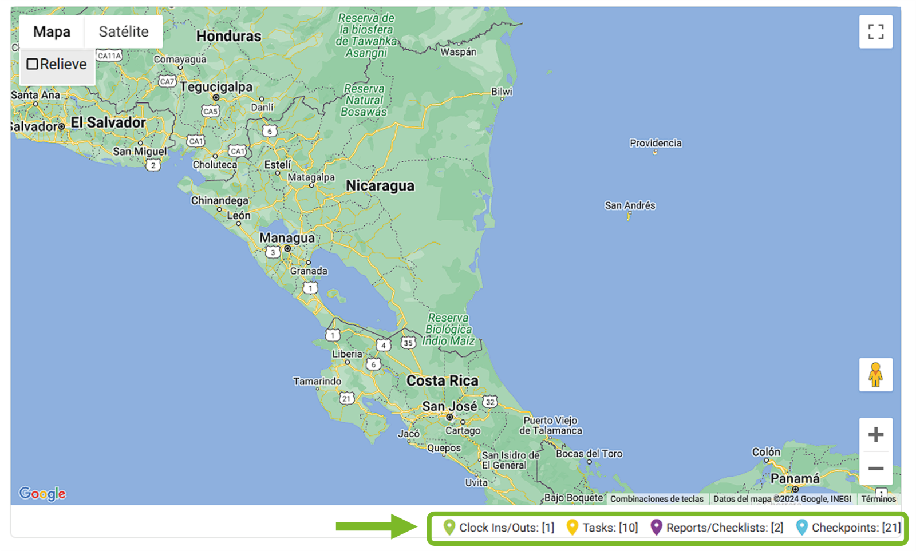
Task: Click the Costa Rica country label
Action: (x=442, y=380)
